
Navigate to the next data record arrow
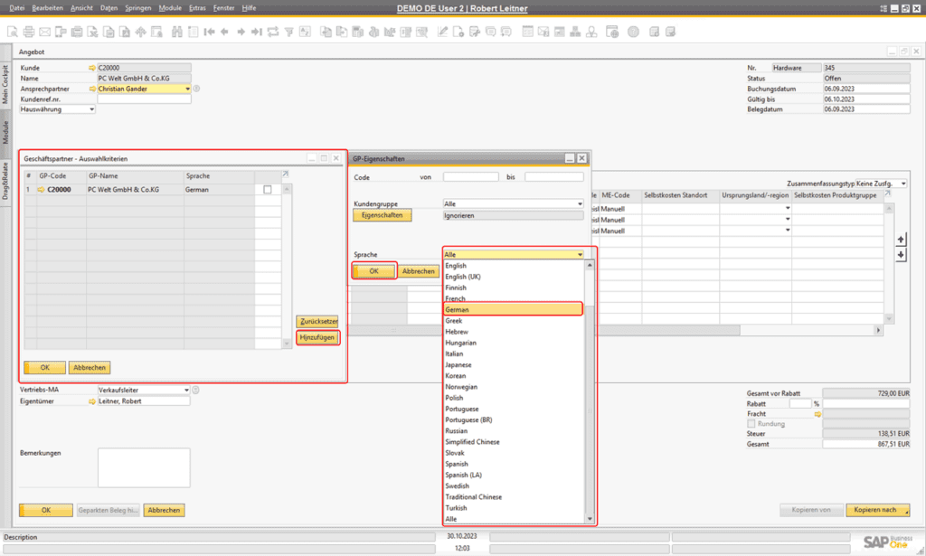(x=241, y=31)
